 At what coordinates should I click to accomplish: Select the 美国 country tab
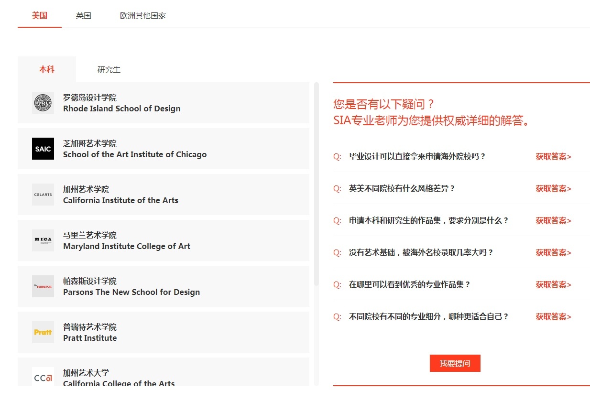[40, 15]
